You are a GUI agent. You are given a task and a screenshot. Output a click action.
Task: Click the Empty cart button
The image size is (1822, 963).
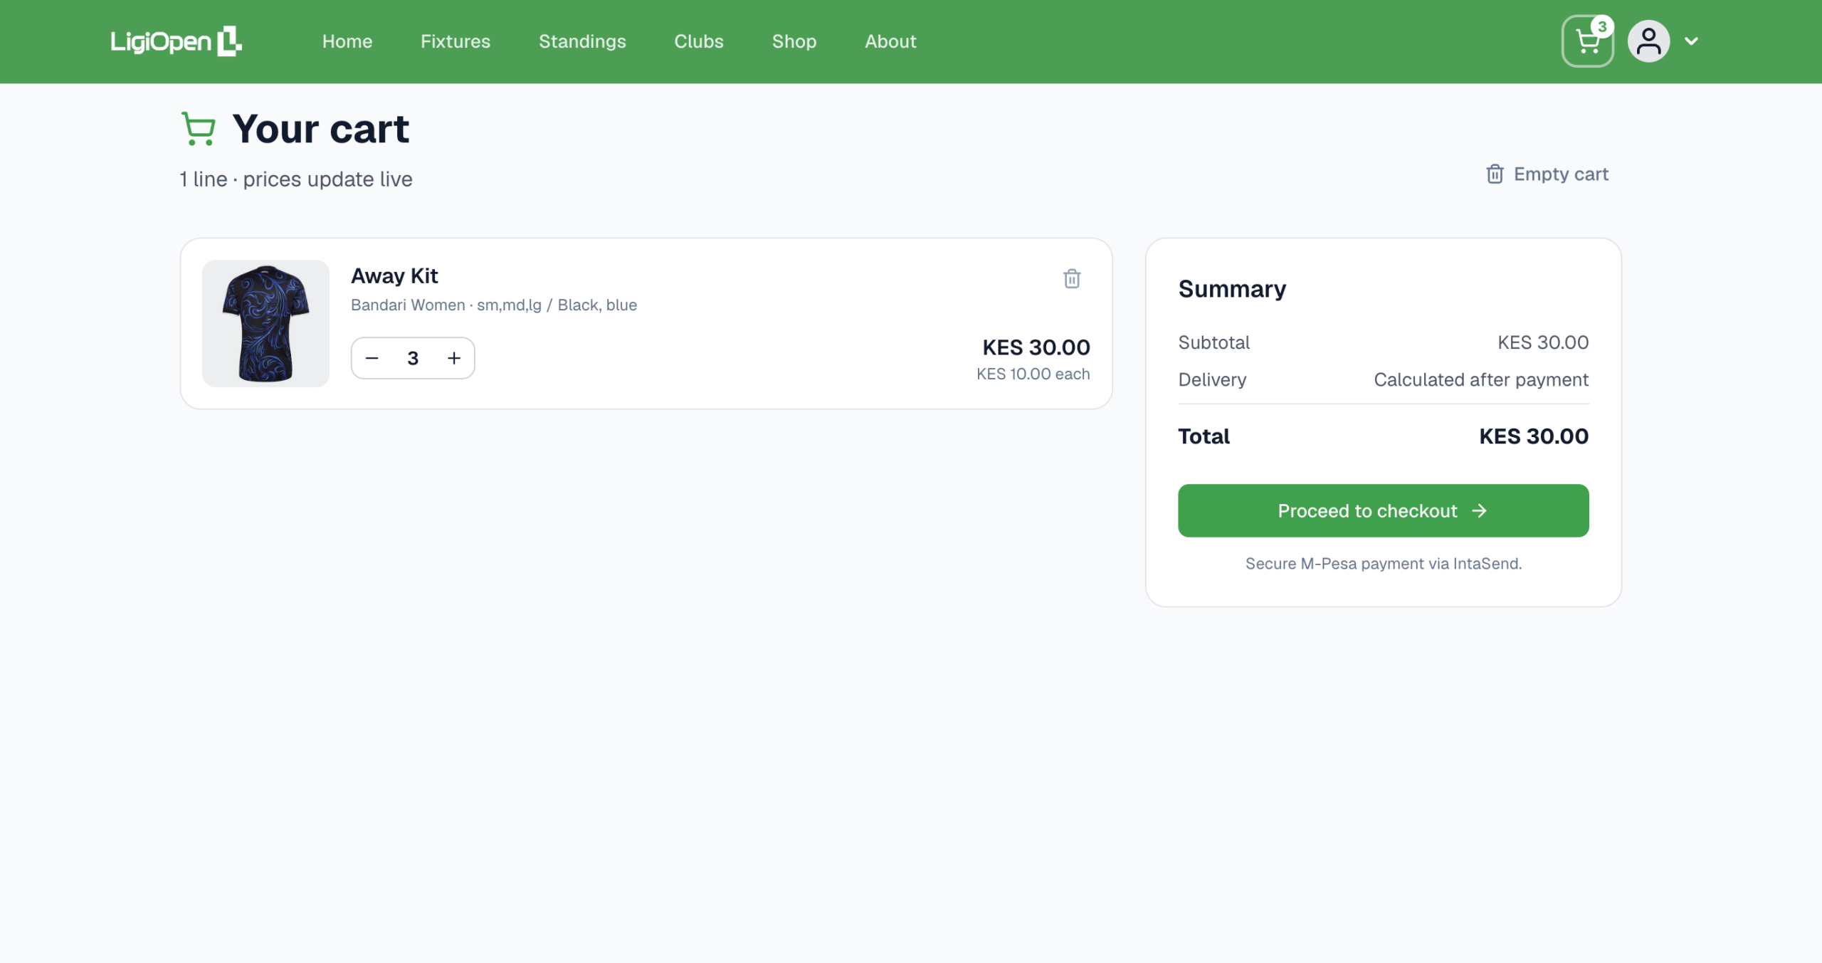1547,174
